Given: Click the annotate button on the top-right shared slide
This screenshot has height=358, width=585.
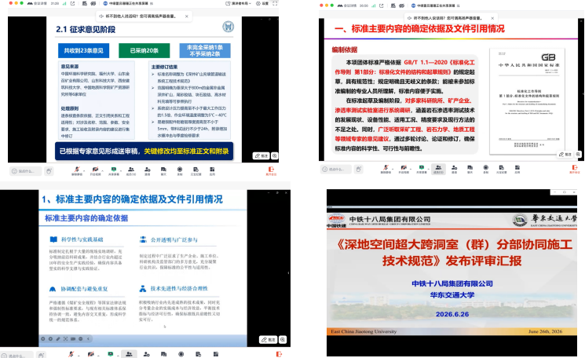Looking at the screenshot, I should (565, 155).
